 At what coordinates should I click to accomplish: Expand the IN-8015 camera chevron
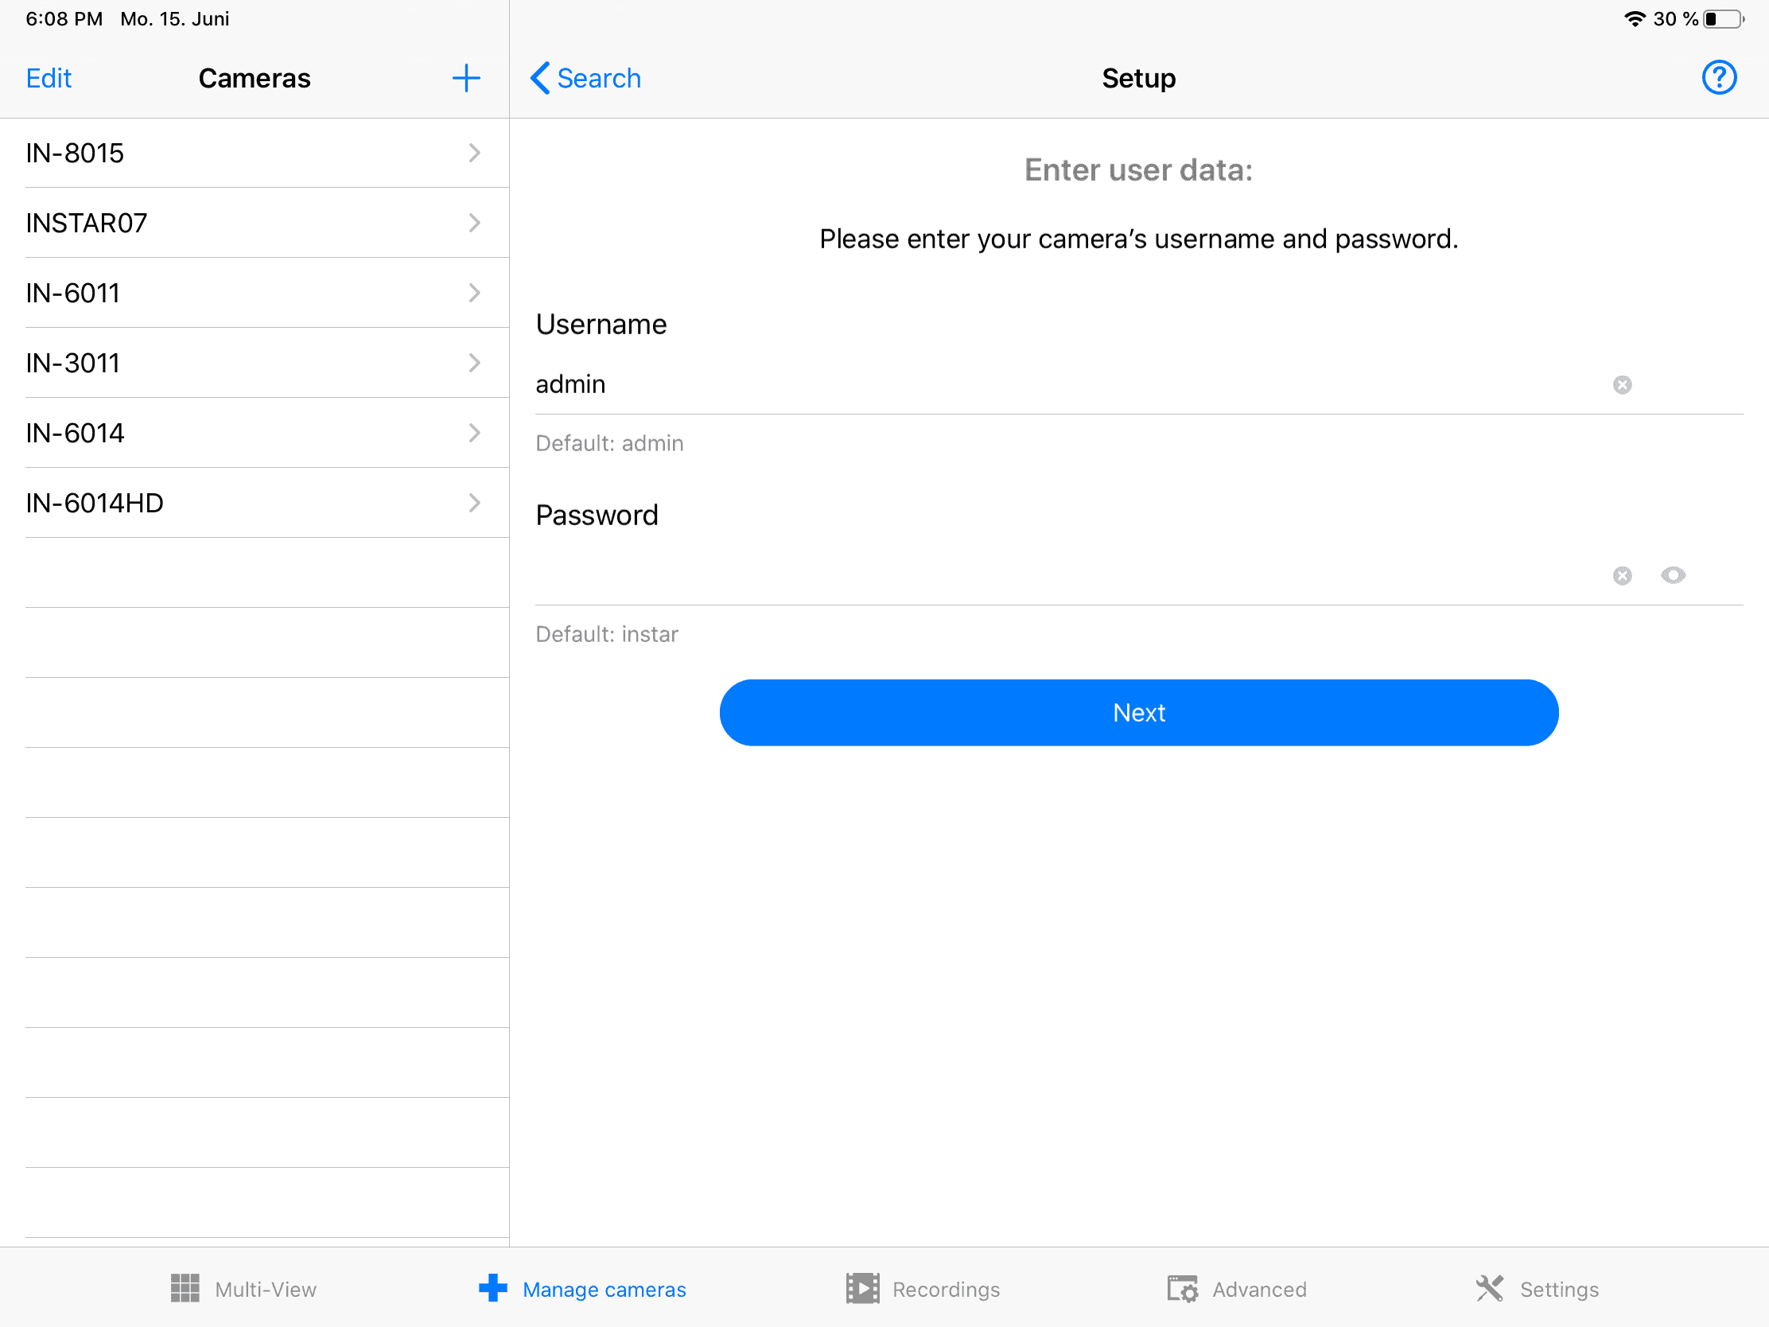point(474,153)
